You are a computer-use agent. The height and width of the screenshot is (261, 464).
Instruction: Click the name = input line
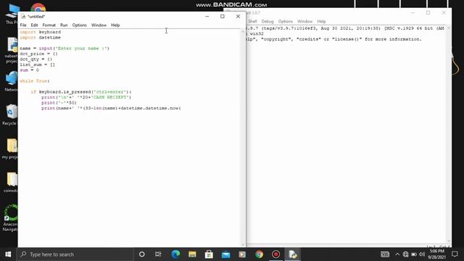pos(65,49)
